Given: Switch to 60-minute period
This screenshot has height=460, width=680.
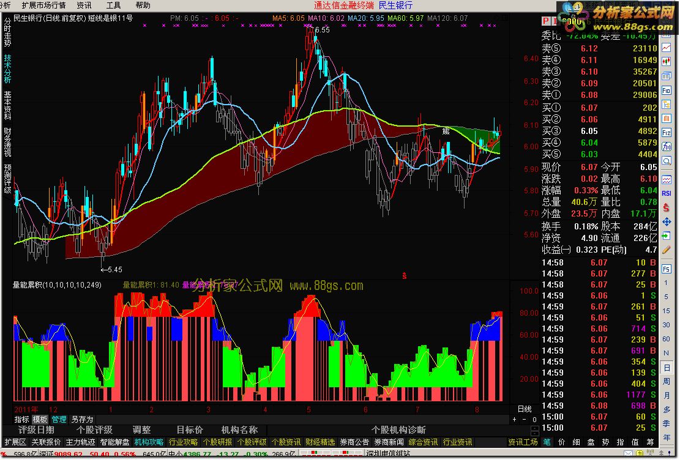Looking at the screenshot, I should click(666, 339).
